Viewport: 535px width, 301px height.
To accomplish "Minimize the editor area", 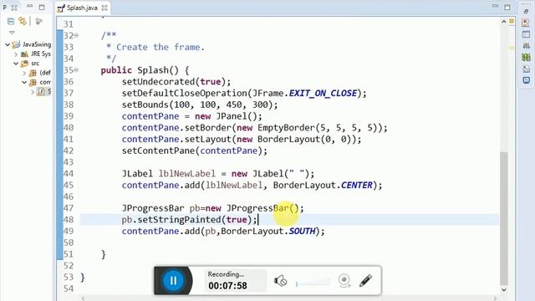I will [496, 6].
